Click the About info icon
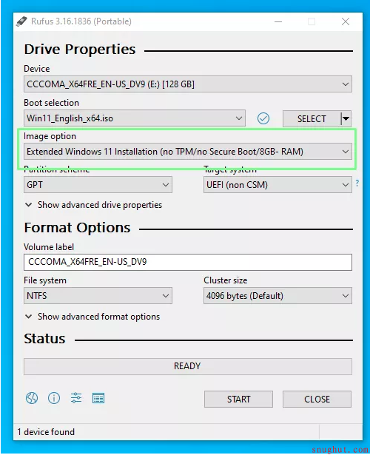 [54, 398]
